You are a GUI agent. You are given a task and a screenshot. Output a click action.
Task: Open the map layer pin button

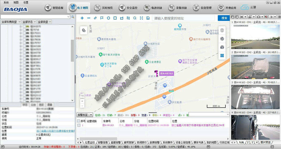[83, 30]
